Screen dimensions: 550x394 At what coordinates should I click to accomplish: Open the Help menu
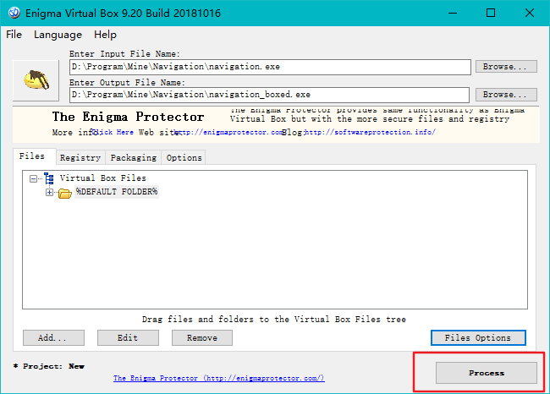click(x=105, y=35)
